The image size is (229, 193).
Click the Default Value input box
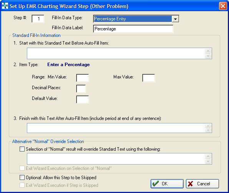(x=83, y=100)
